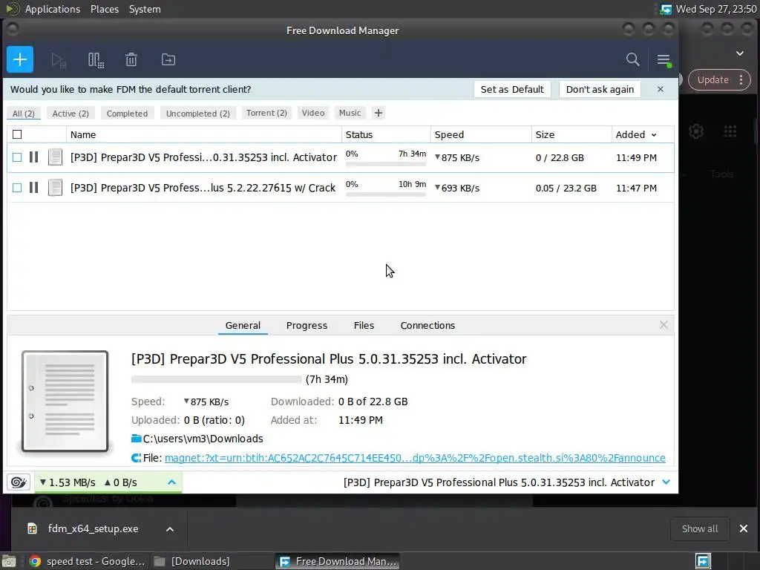Click file icon of Prepar3D 5.2.22.27615 row

pyautogui.click(x=55, y=188)
